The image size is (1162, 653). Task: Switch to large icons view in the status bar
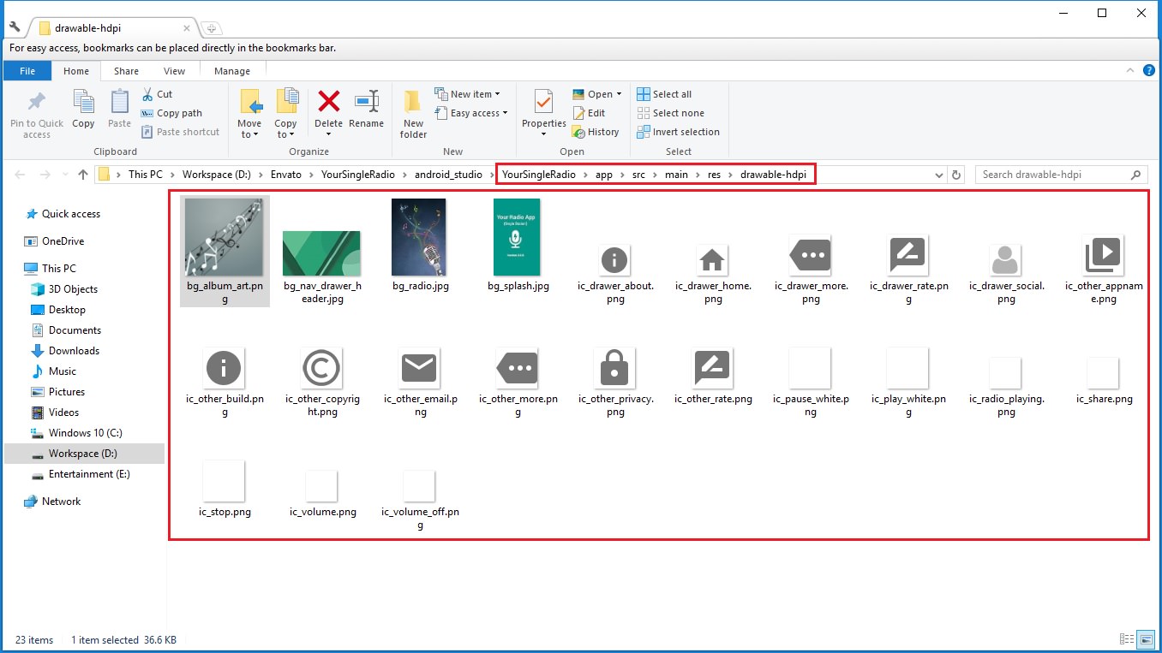click(x=1146, y=639)
